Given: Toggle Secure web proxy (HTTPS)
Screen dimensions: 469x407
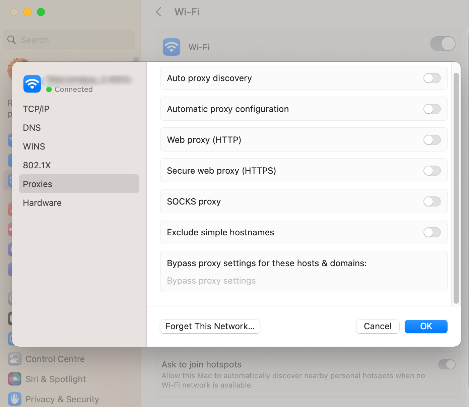Looking at the screenshot, I should [x=432, y=171].
